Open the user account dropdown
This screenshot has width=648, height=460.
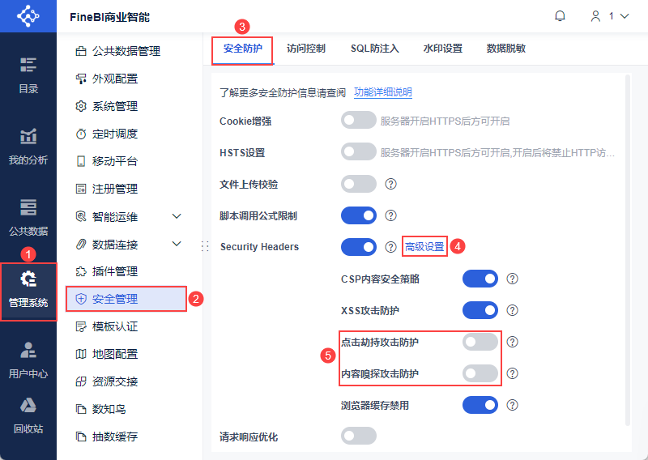[x=609, y=16]
